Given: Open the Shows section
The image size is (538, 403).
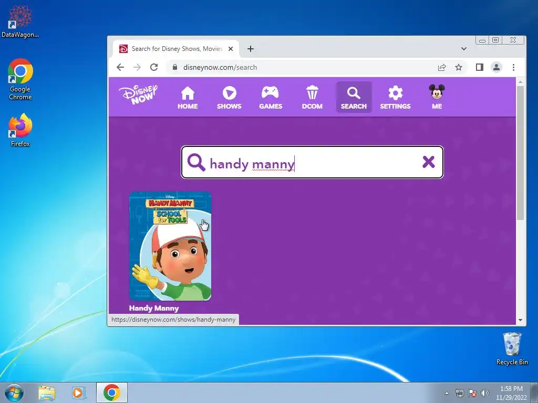Looking at the screenshot, I should 229,97.
